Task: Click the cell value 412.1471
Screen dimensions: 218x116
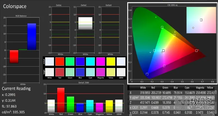Action: tap(145, 103)
